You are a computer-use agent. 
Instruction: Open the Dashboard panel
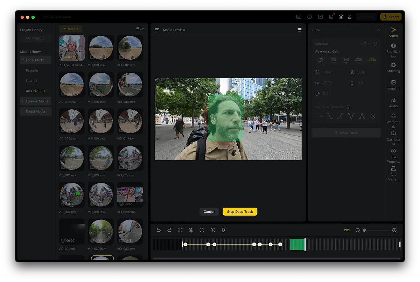coord(393,138)
